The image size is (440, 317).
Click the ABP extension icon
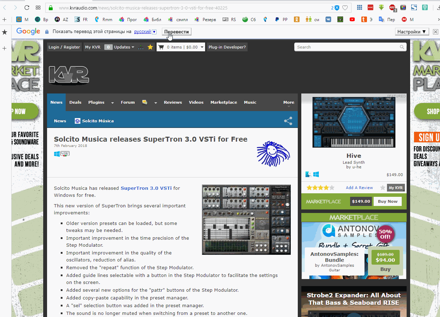coord(393,8)
